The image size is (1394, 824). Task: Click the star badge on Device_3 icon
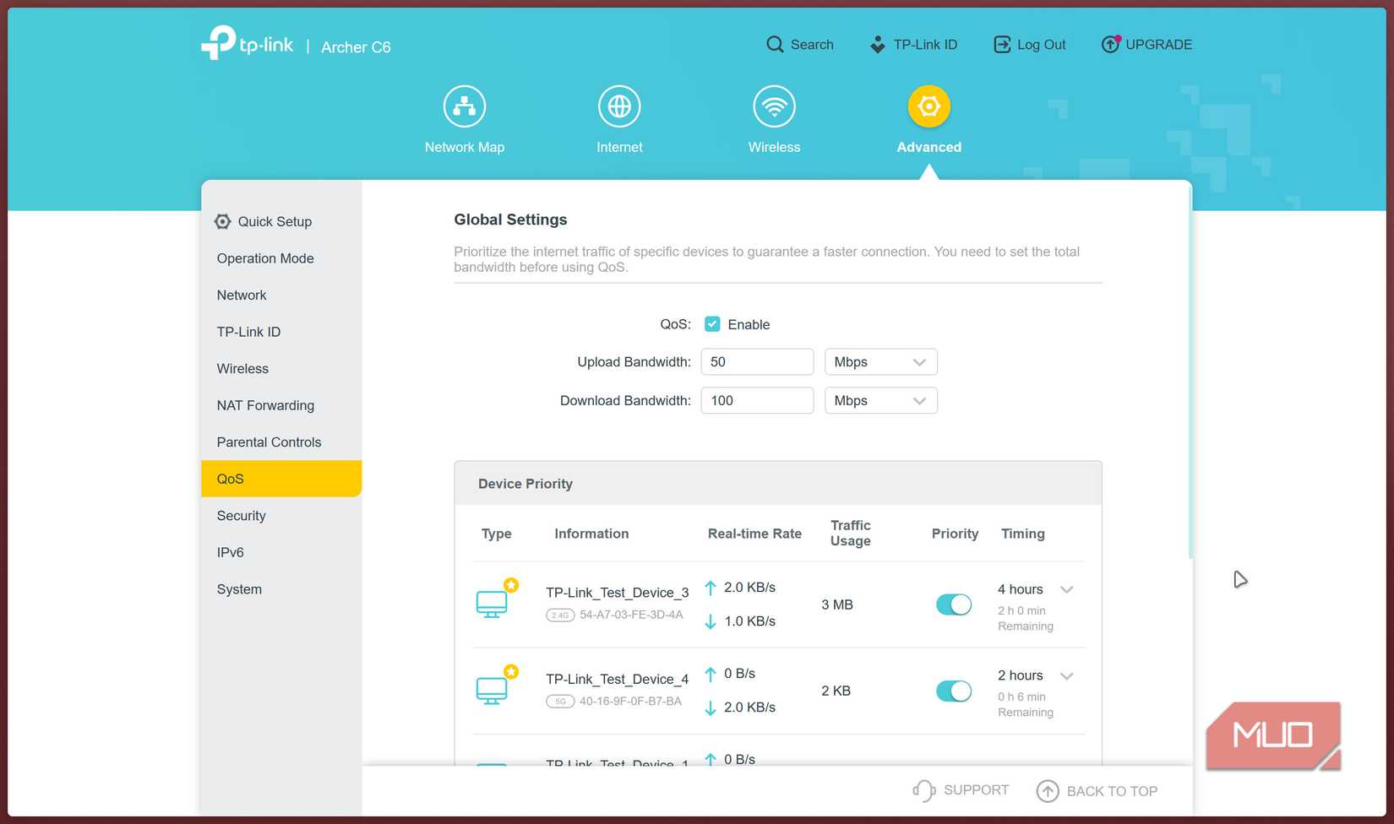tap(511, 585)
